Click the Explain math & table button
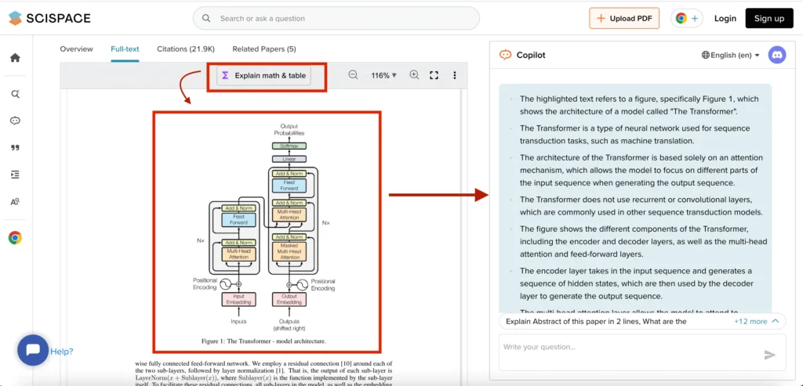 (263, 76)
